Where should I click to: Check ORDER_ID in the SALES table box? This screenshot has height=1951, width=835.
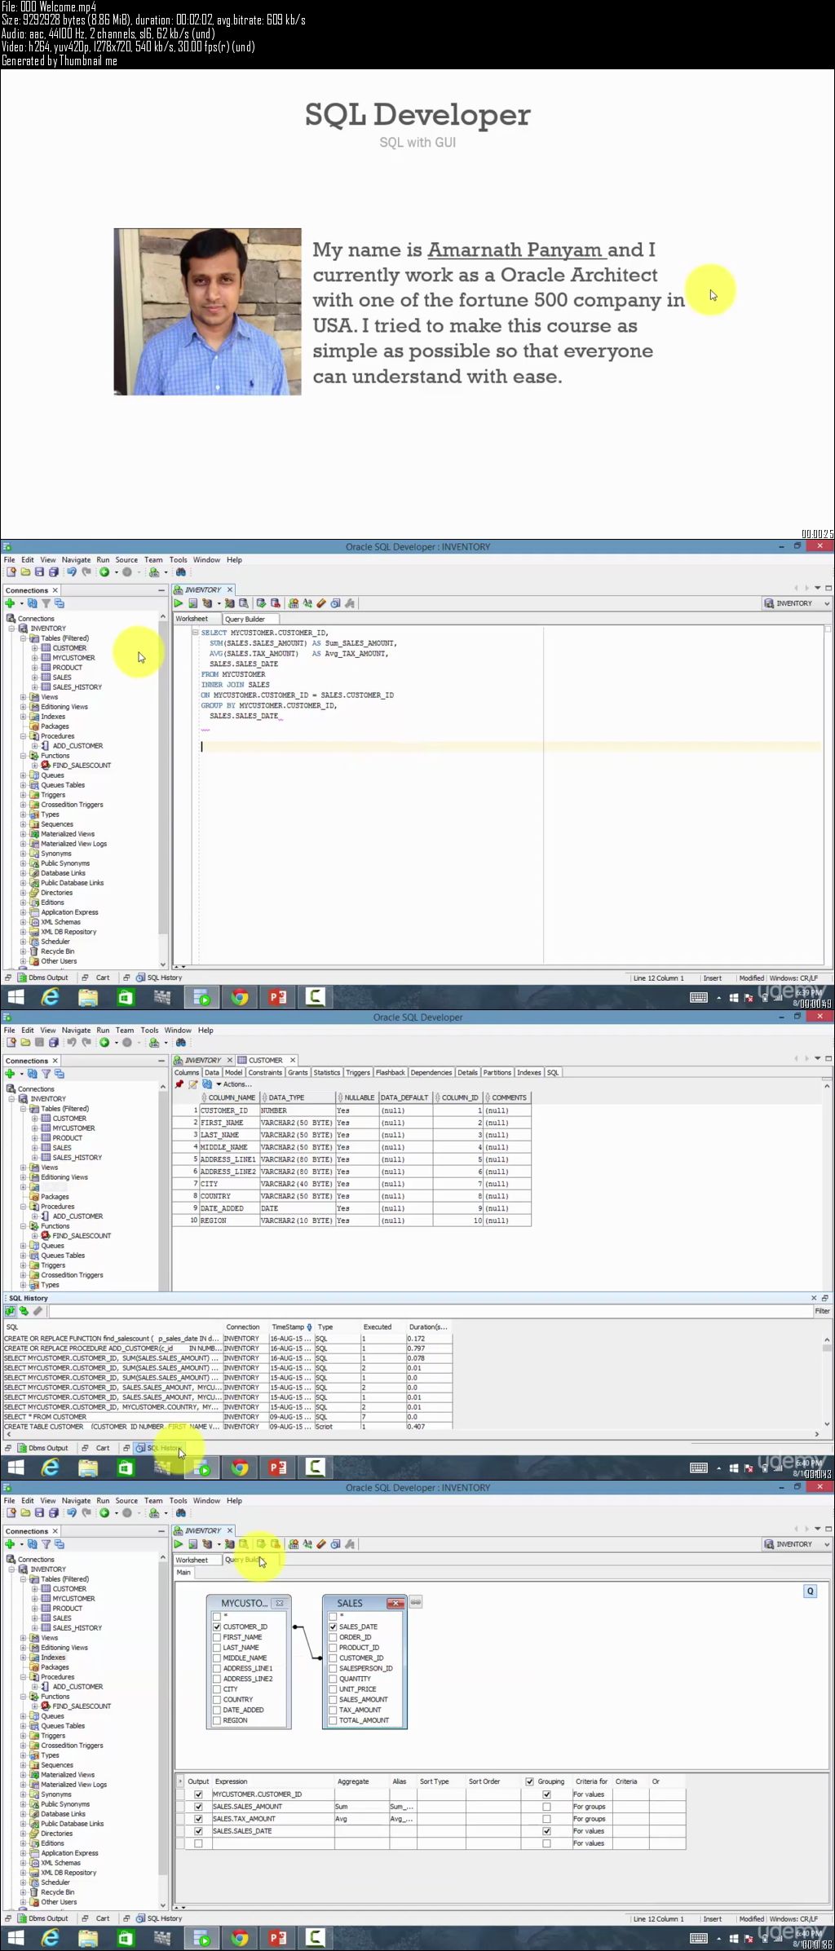point(333,1637)
